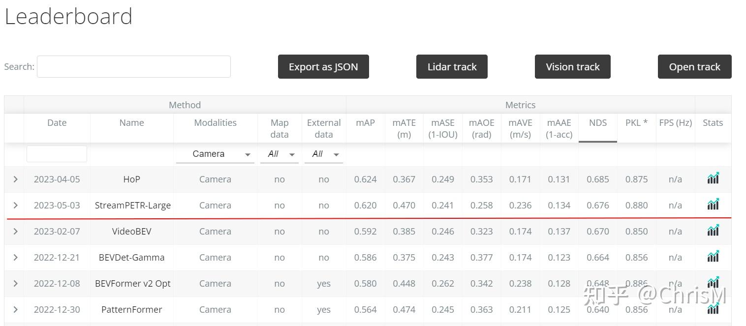Click the Date filter input box

coord(57,154)
